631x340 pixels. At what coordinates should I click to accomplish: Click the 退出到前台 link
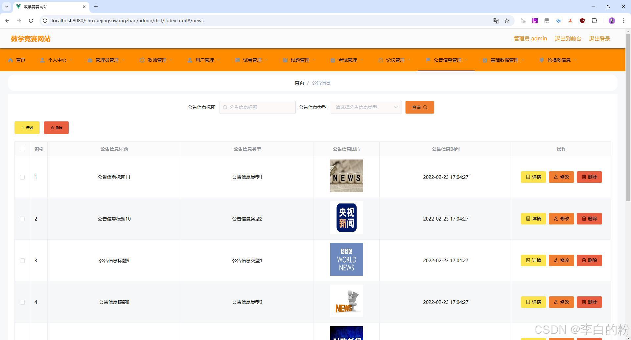(x=568, y=39)
